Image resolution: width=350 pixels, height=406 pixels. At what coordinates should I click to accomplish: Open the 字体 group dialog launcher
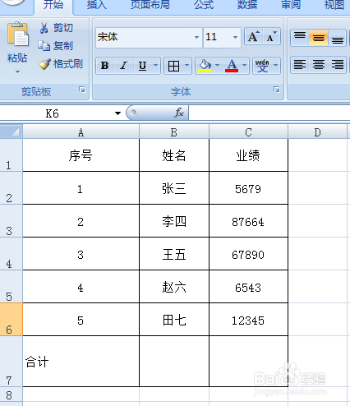(x=277, y=90)
